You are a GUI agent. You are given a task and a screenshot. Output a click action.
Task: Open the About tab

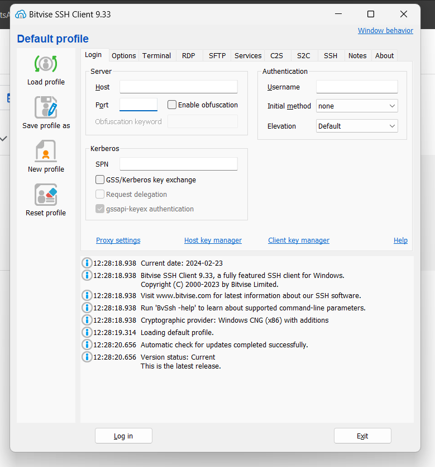pyautogui.click(x=384, y=56)
